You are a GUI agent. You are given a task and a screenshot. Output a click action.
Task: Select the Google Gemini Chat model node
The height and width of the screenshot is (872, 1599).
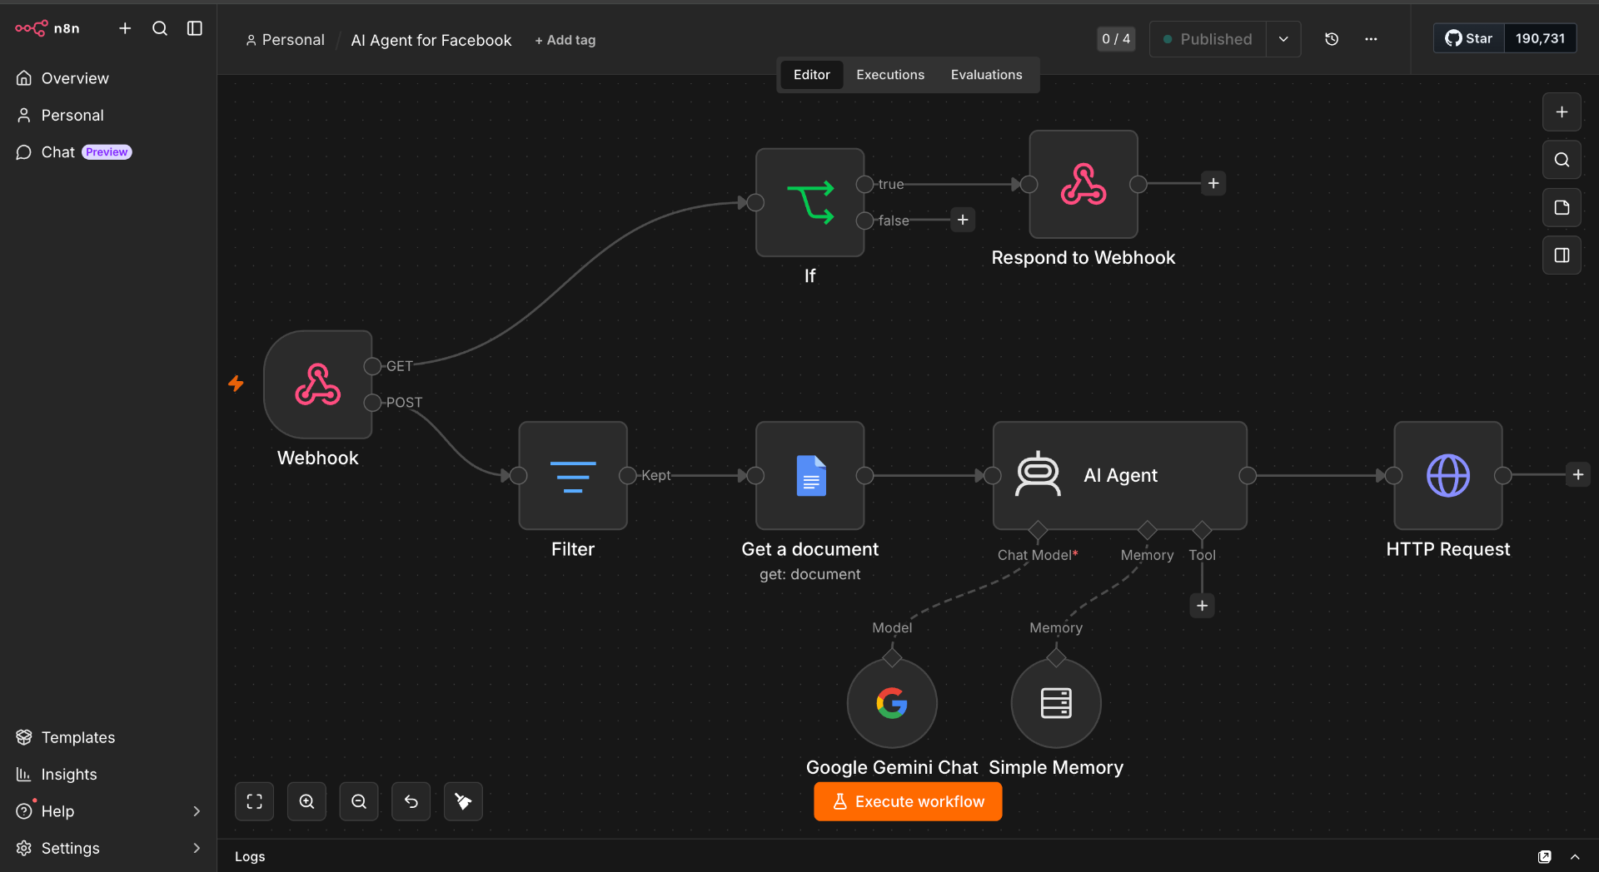click(892, 703)
